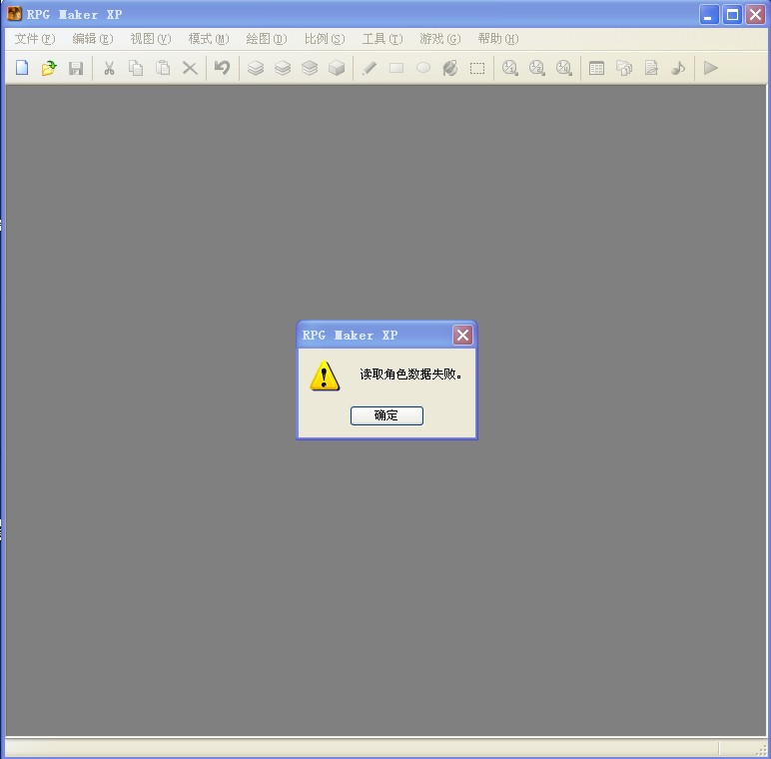Select the dashed Selection tool
The image size is (771, 759).
pos(477,68)
